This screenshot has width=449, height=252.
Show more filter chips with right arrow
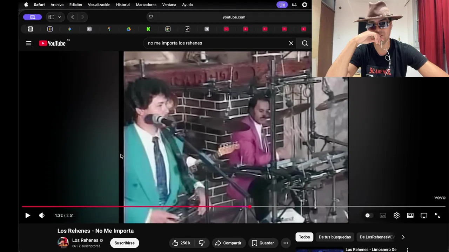tap(403, 237)
